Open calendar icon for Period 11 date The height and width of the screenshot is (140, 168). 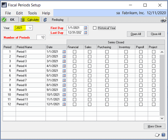(64, 99)
